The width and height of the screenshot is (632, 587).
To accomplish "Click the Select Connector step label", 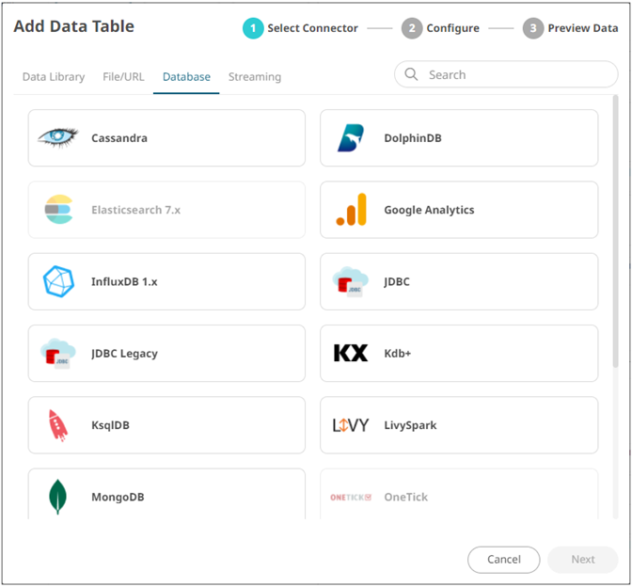I will (x=313, y=28).
